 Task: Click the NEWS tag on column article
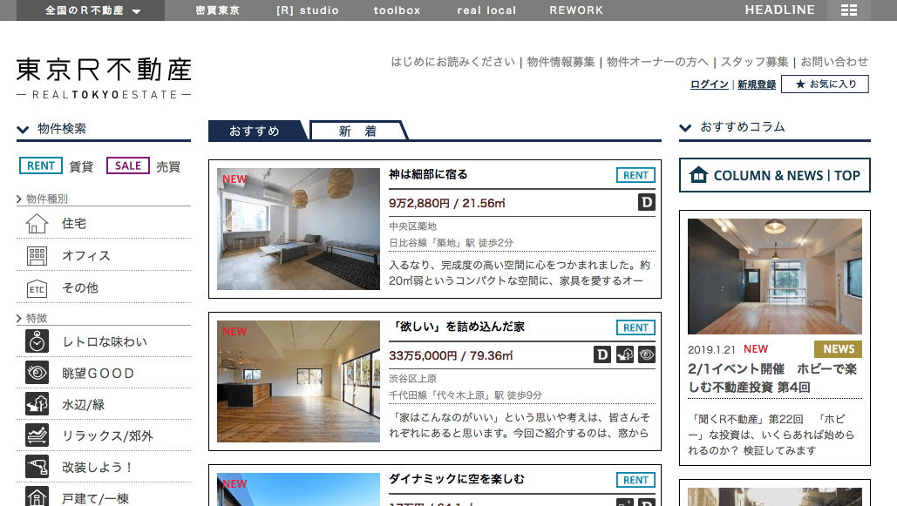click(x=838, y=348)
